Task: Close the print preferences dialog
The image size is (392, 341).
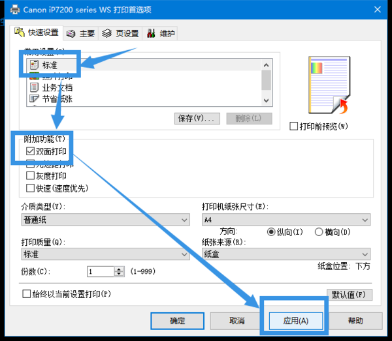Action: (x=378, y=10)
